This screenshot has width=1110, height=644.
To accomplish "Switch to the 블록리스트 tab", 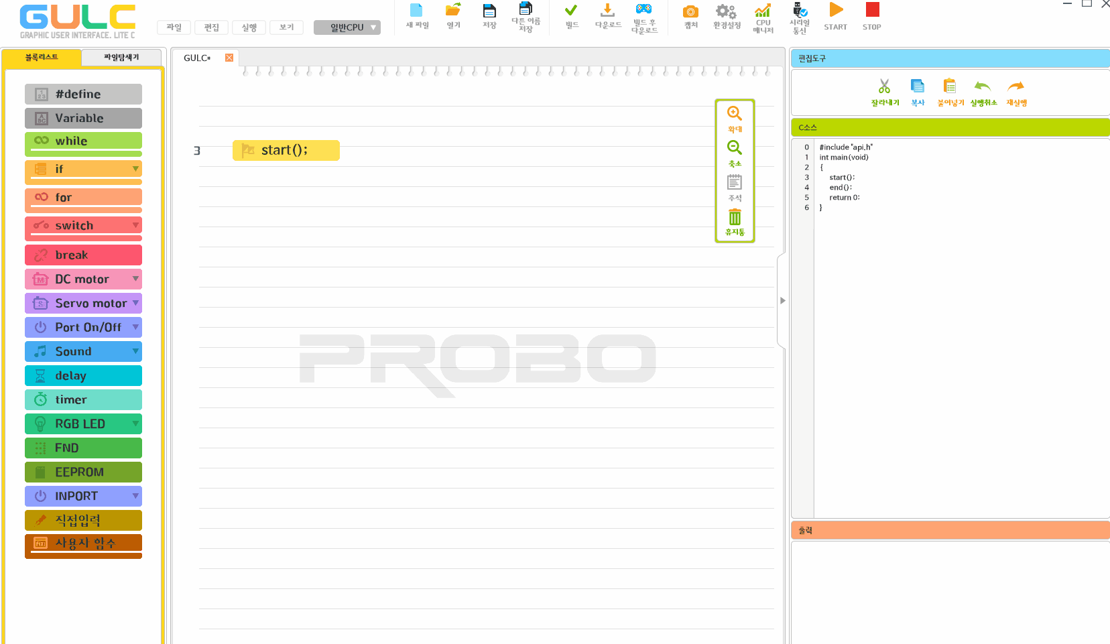I will click(42, 58).
